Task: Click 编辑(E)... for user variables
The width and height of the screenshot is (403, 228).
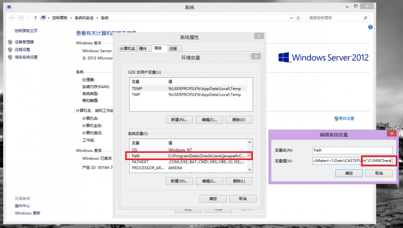Action: click(209, 120)
